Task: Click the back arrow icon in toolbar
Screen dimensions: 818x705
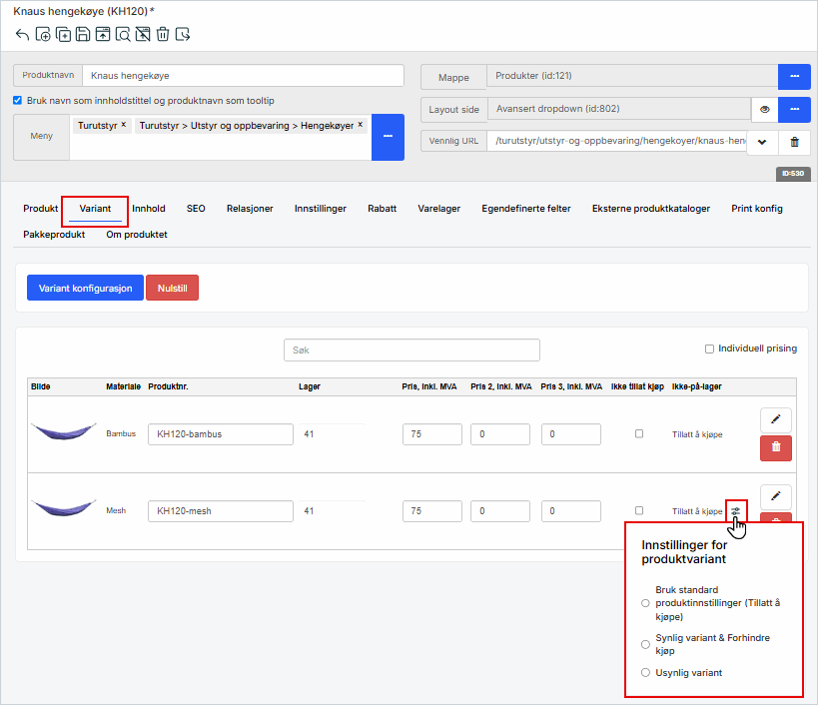Action: (22, 35)
